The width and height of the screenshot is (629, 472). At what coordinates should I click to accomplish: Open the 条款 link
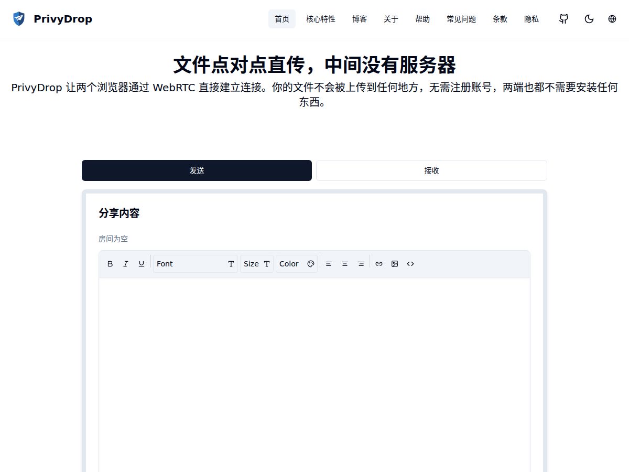(500, 19)
